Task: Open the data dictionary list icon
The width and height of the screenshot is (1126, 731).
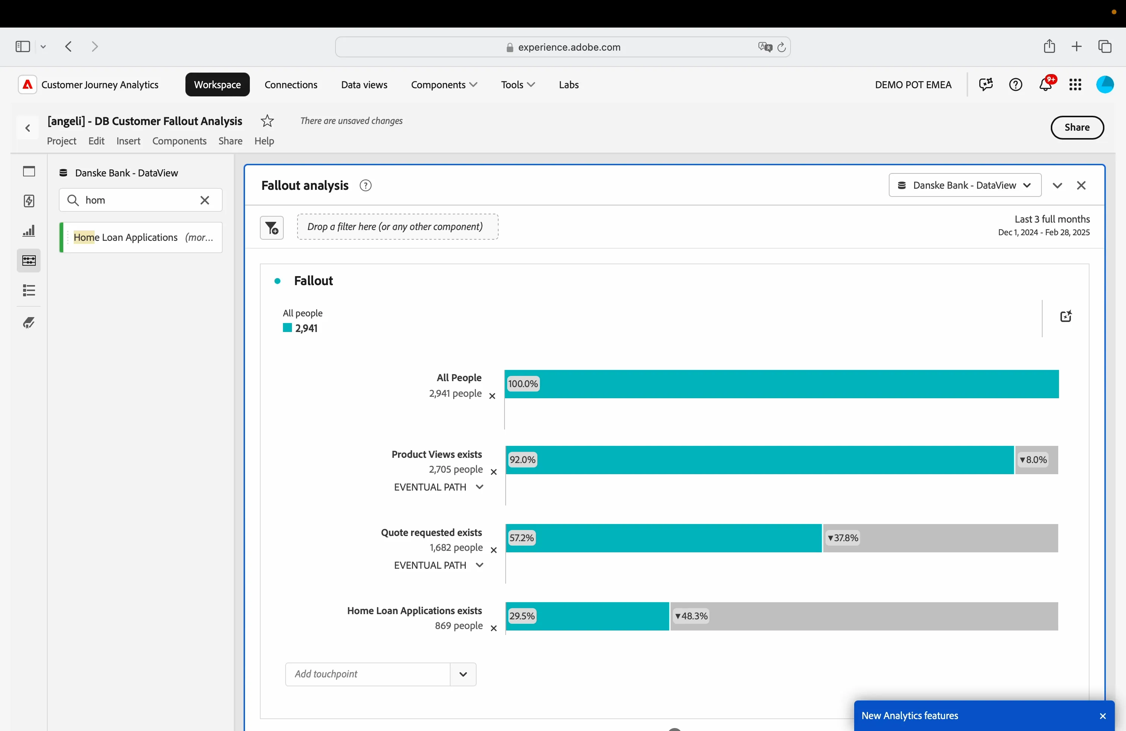Action: (x=29, y=290)
